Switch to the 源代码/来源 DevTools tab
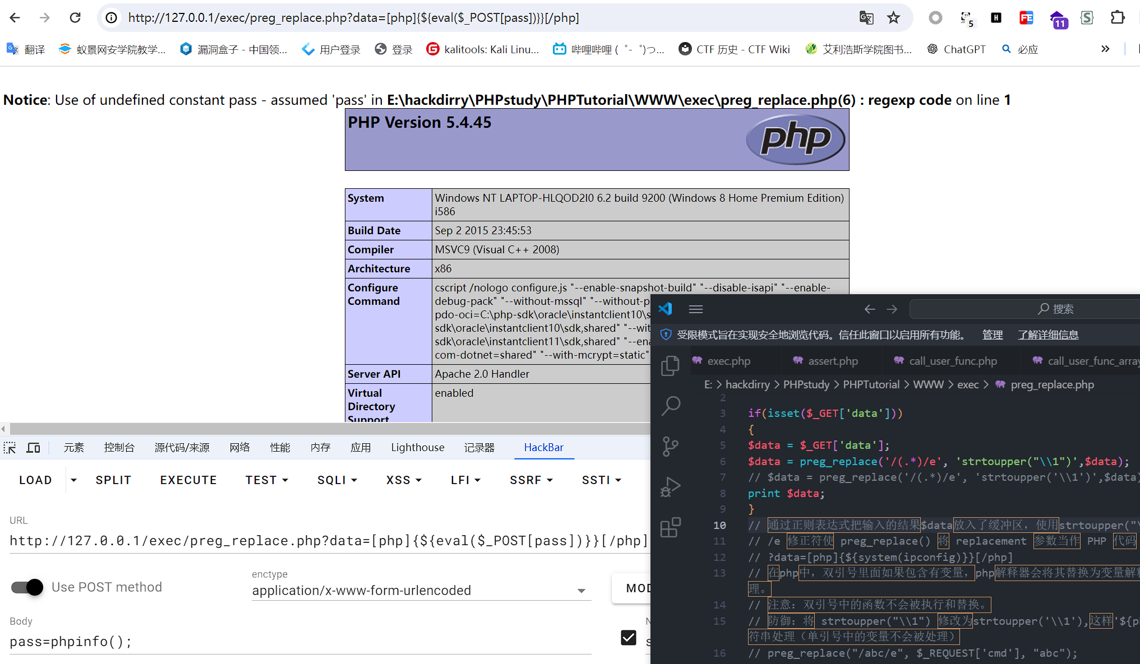This screenshot has width=1140, height=664. tap(182, 447)
